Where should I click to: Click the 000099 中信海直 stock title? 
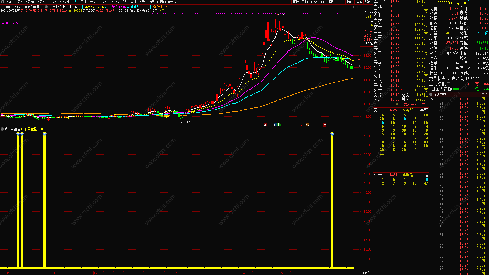coord(452,3)
